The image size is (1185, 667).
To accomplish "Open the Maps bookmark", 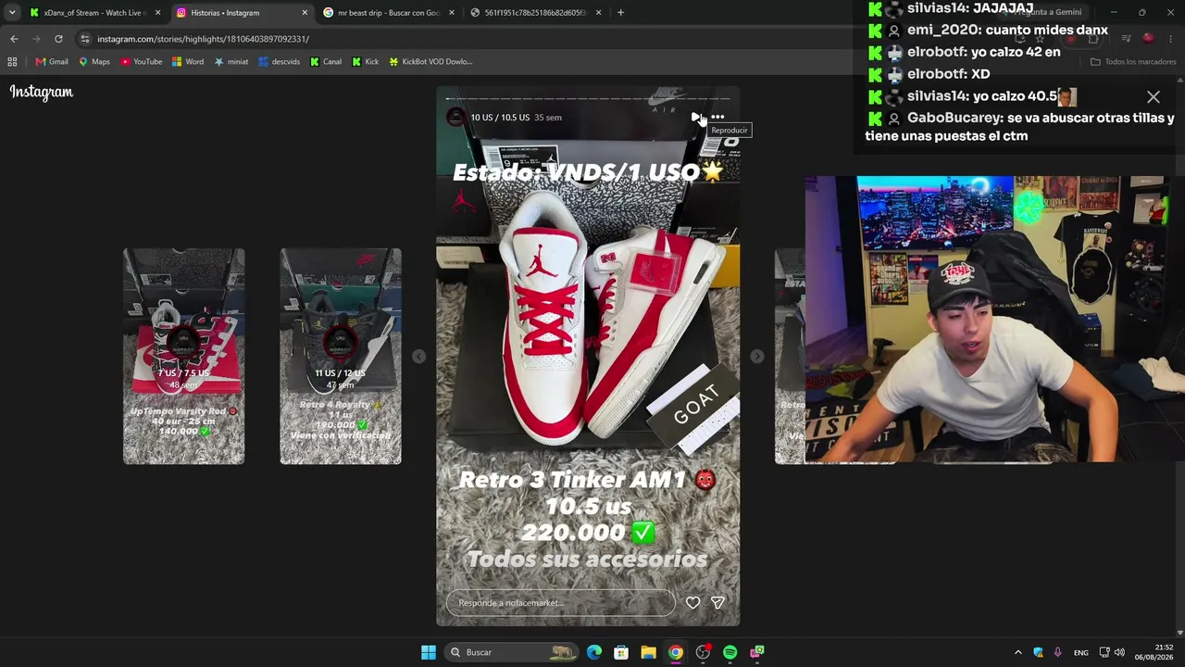I will coord(94,62).
